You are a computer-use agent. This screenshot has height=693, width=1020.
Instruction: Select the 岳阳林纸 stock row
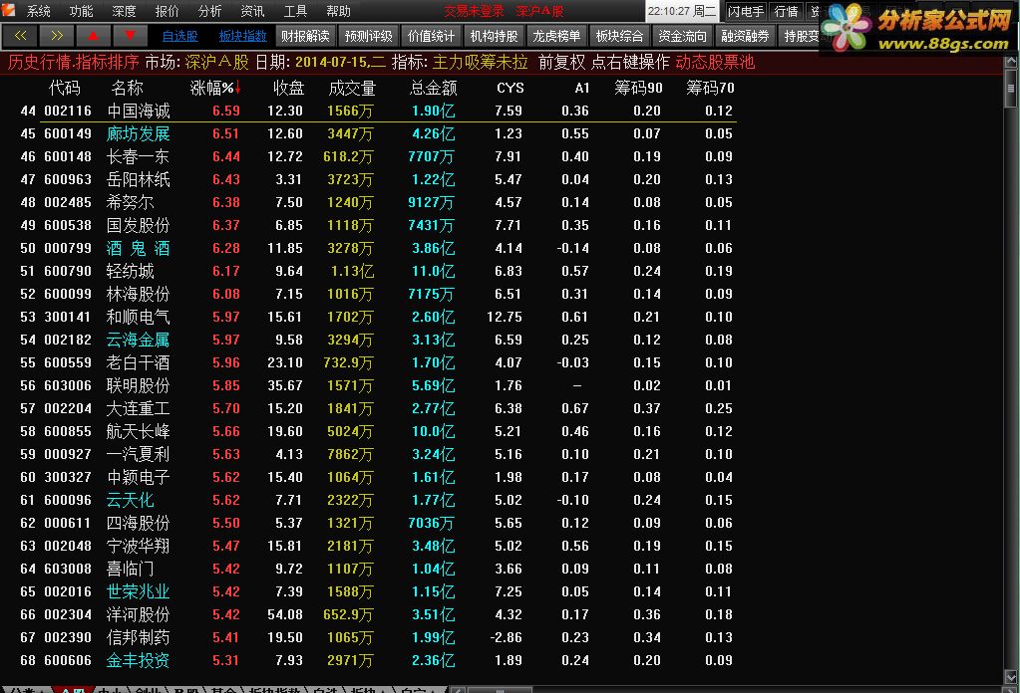pyautogui.click(x=377, y=179)
